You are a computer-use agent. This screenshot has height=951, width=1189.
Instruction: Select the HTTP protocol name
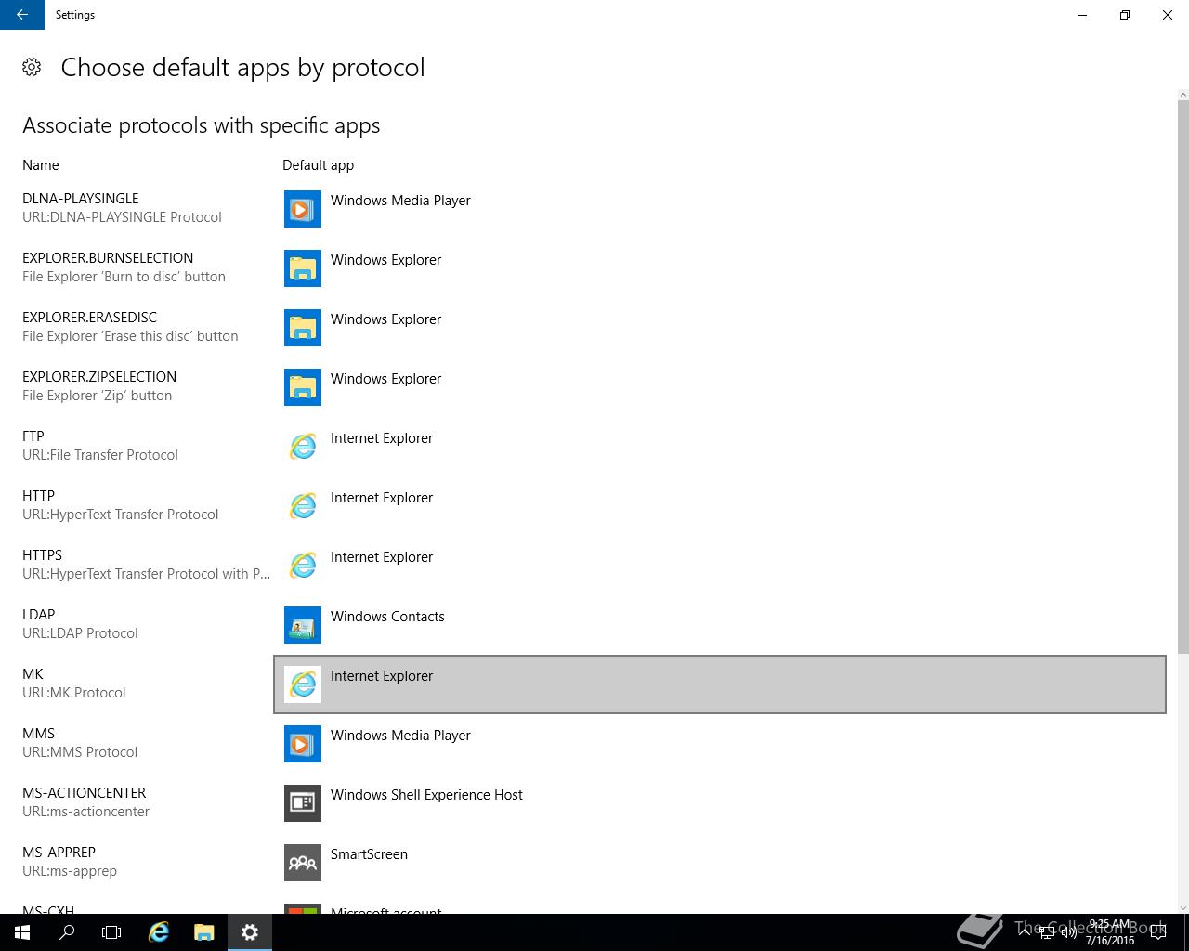pyautogui.click(x=39, y=496)
